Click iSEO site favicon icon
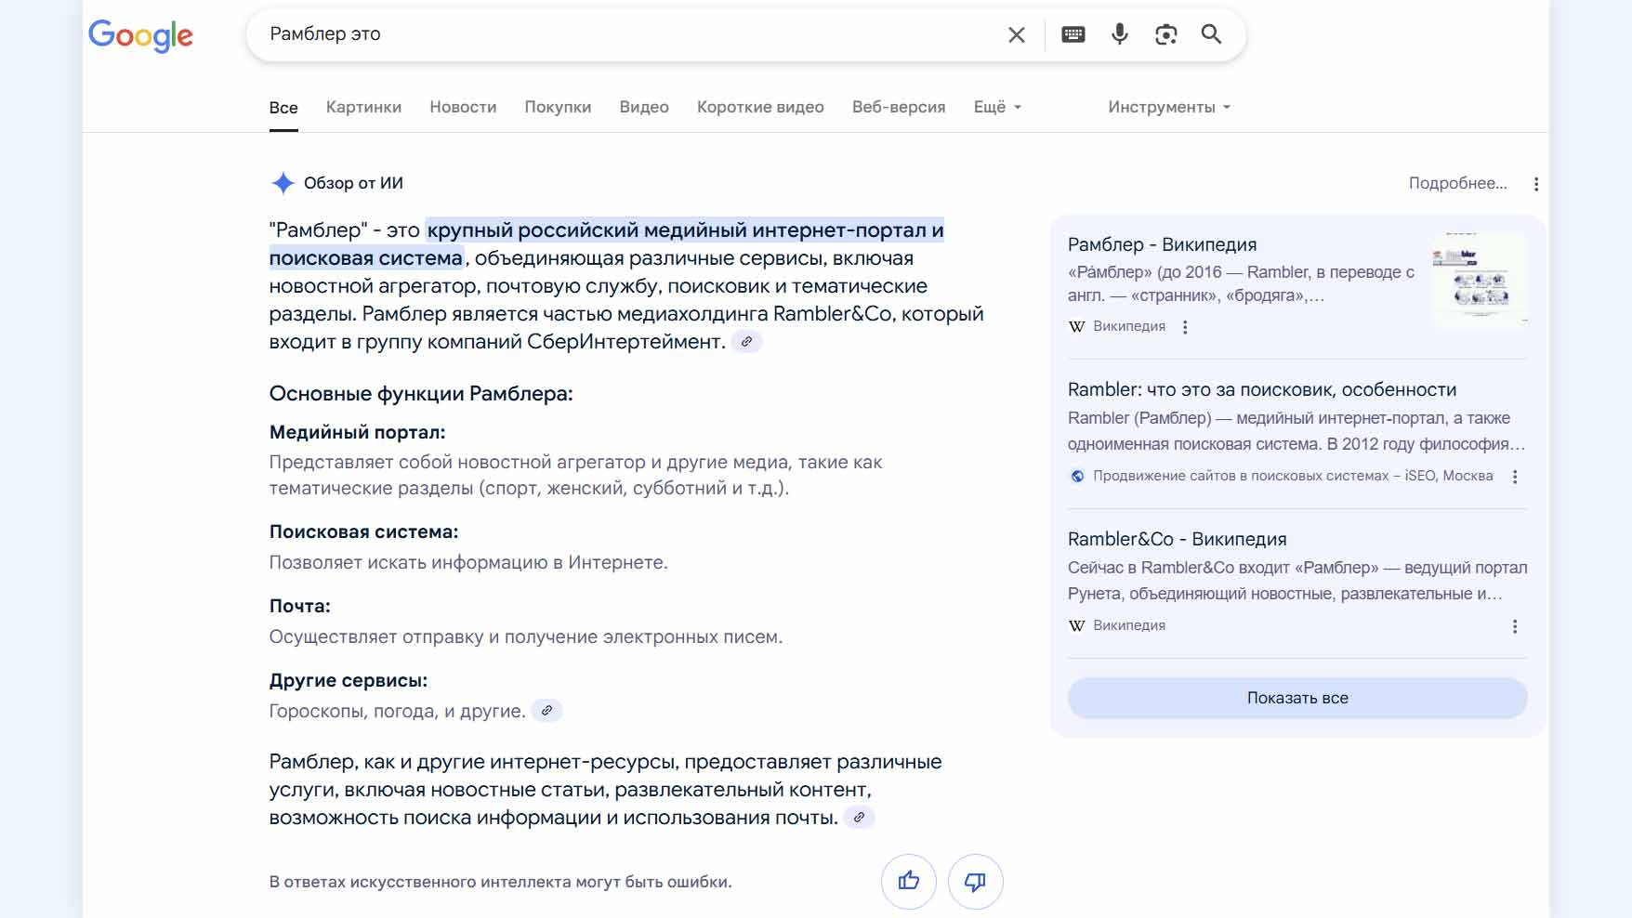This screenshot has height=918, width=1632. (1077, 476)
